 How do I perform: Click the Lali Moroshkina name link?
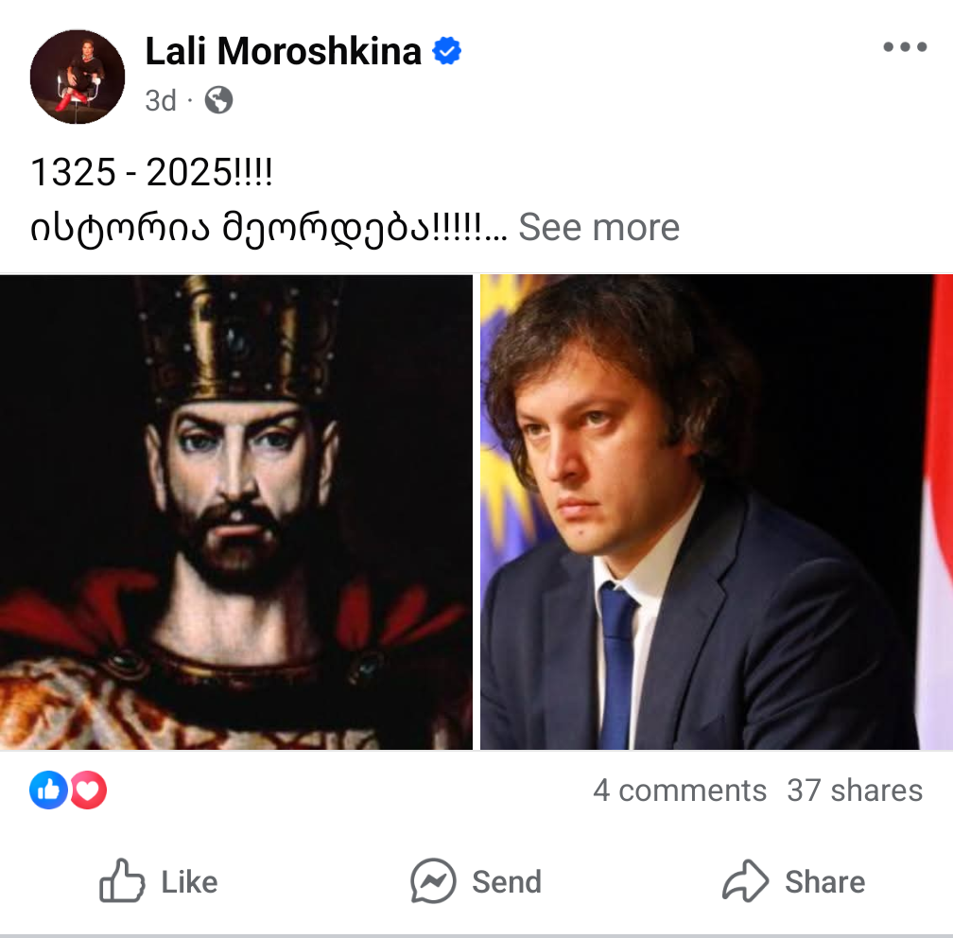click(283, 51)
